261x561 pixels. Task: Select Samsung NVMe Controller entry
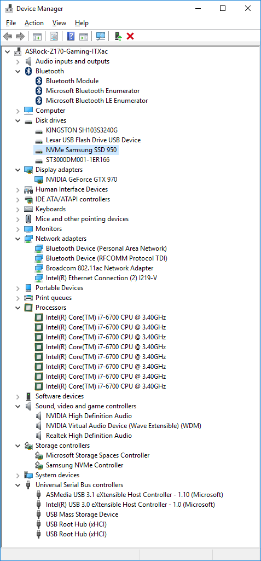(85, 465)
